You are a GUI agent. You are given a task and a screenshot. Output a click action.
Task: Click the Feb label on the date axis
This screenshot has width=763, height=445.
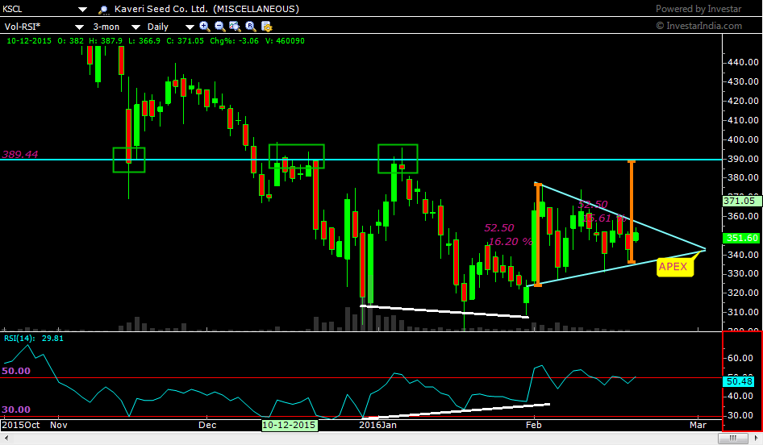click(x=534, y=425)
